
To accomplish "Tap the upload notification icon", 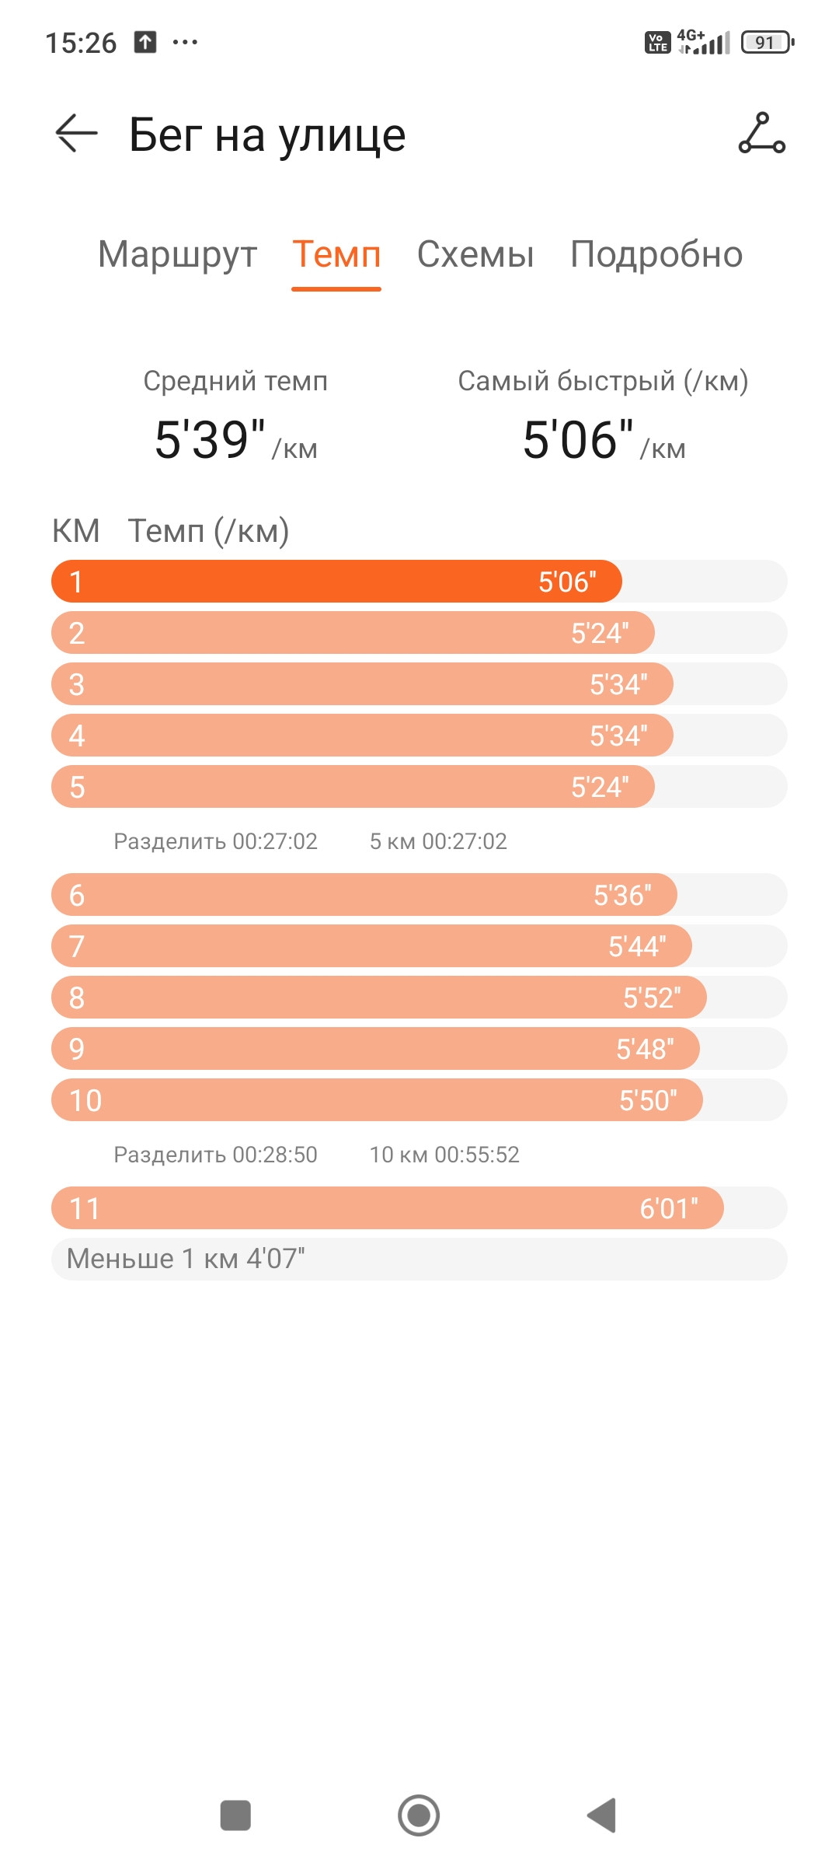I will [x=145, y=42].
